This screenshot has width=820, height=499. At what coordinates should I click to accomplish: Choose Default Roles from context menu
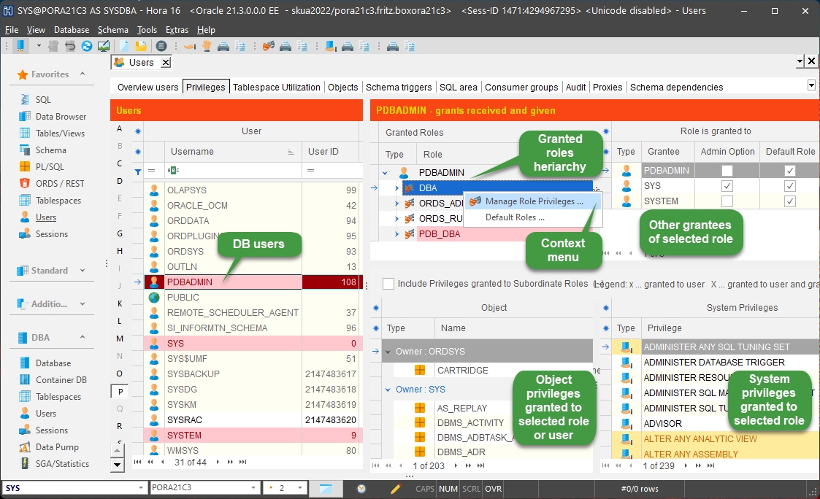533,217
